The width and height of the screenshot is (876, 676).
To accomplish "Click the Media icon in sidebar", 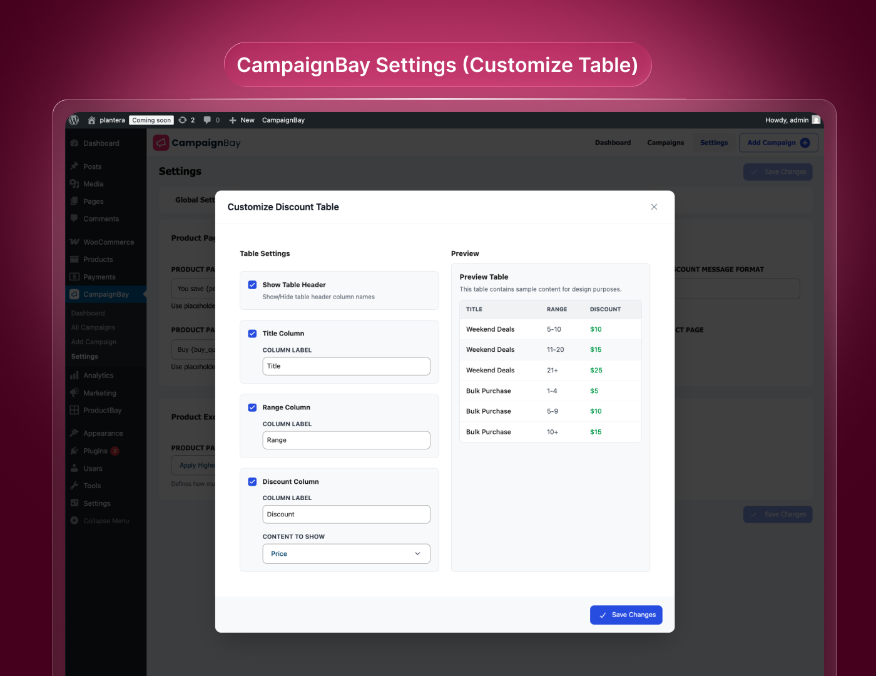I will point(74,184).
